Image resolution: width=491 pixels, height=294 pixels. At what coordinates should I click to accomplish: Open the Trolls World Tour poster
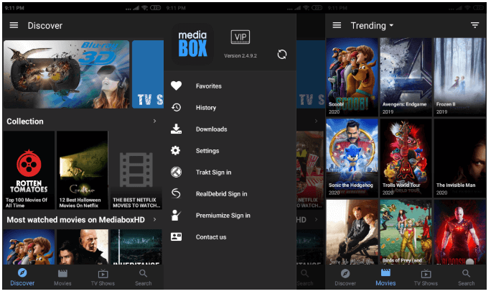point(407,159)
